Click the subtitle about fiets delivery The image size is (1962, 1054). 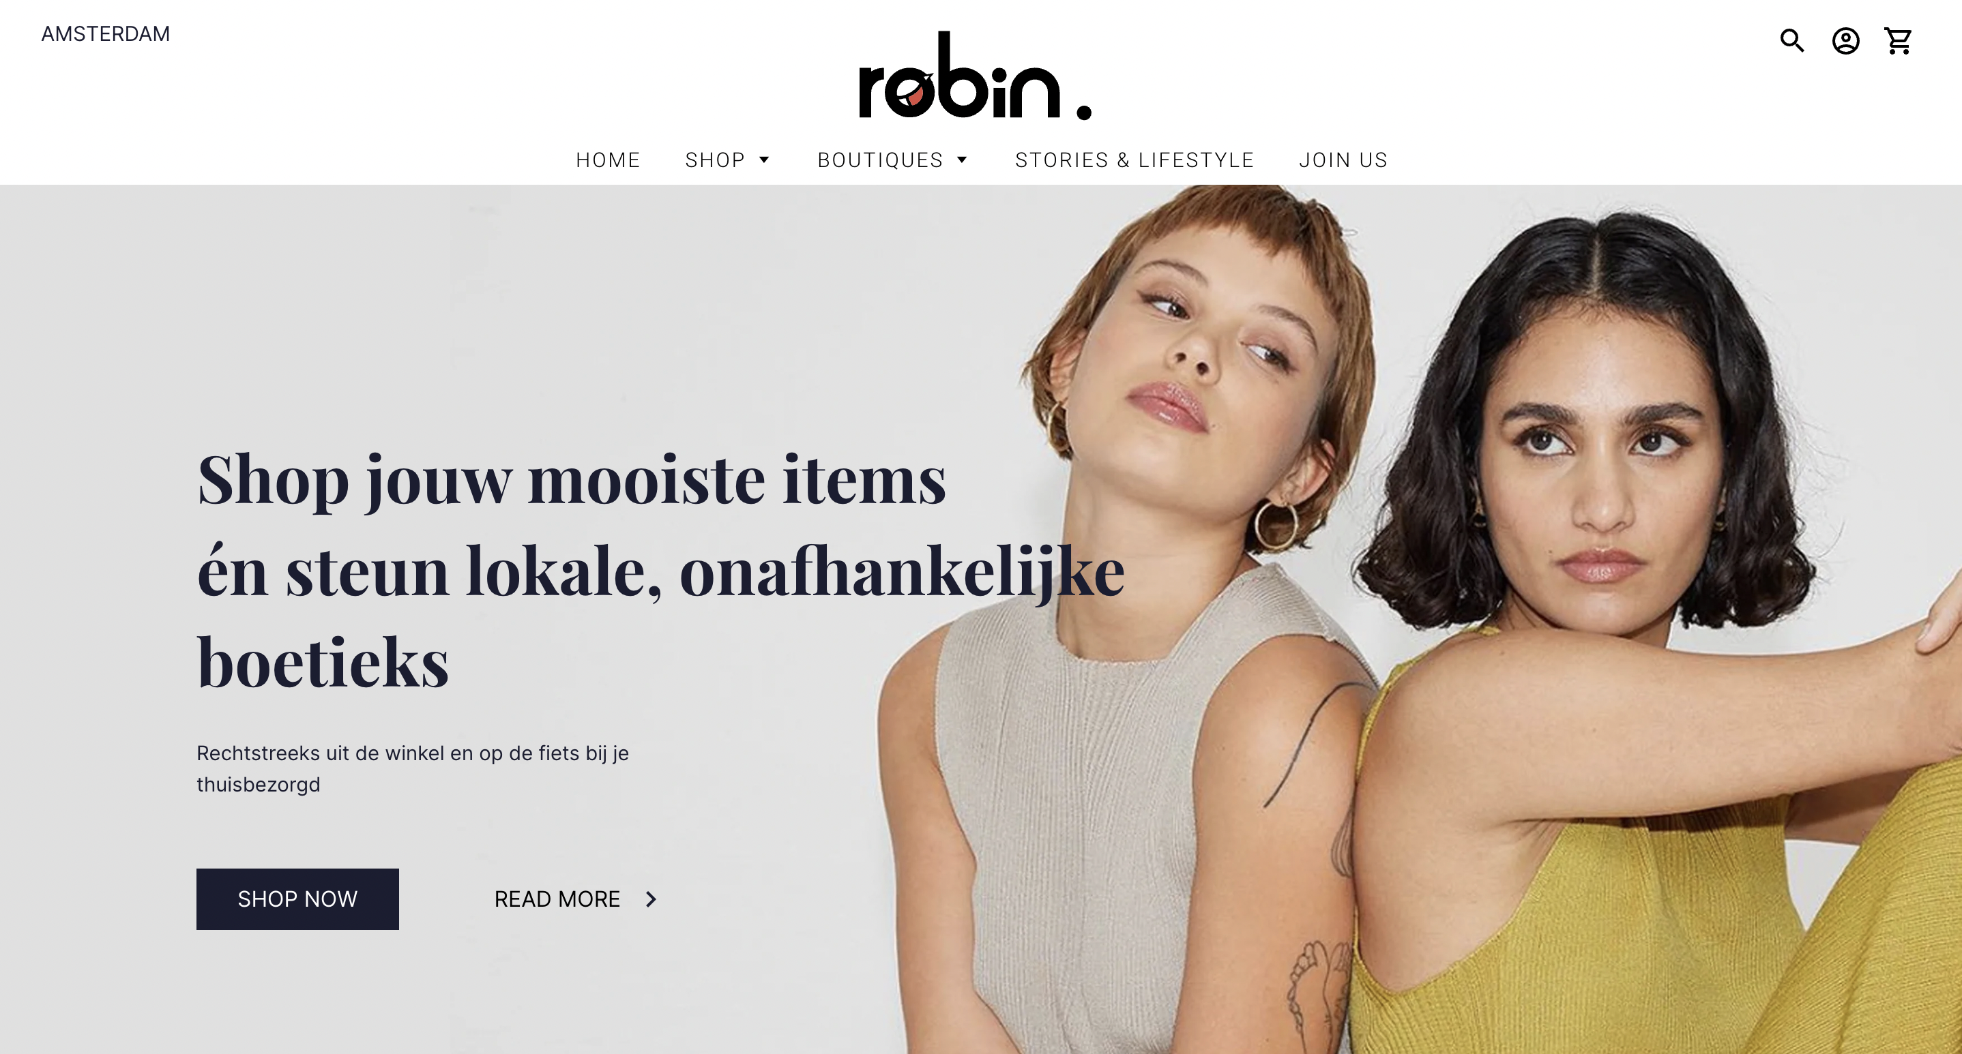coord(413,768)
